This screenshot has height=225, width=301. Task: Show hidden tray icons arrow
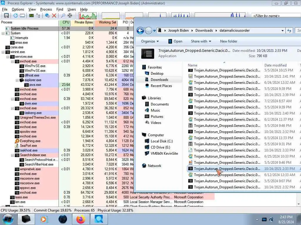[x=257, y=219]
